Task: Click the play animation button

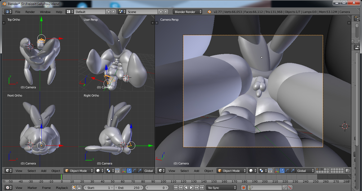Action: coord(191,188)
